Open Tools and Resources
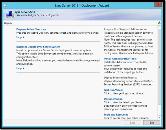The width and height of the screenshot is (166, 130). 116,115
